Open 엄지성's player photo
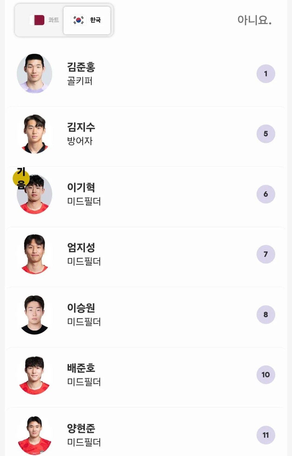This screenshot has height=456, width=292. pyautogui.click(x=34, y=254)
